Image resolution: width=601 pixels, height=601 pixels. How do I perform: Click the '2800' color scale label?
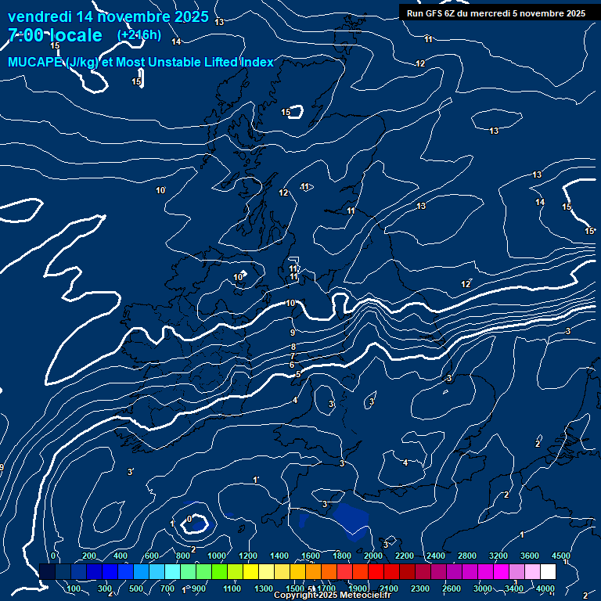coord(467,556)
